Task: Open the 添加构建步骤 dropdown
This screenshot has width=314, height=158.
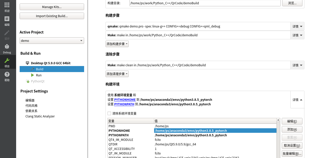Action: 117,44
